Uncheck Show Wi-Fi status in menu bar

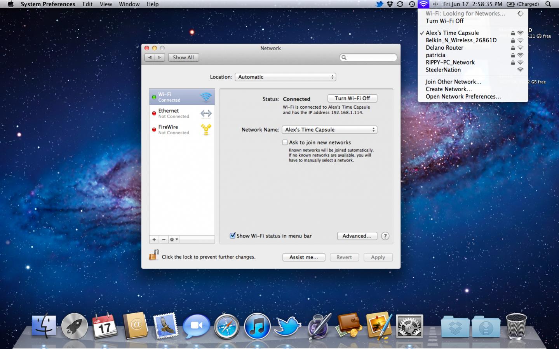[x=233, y=236]
